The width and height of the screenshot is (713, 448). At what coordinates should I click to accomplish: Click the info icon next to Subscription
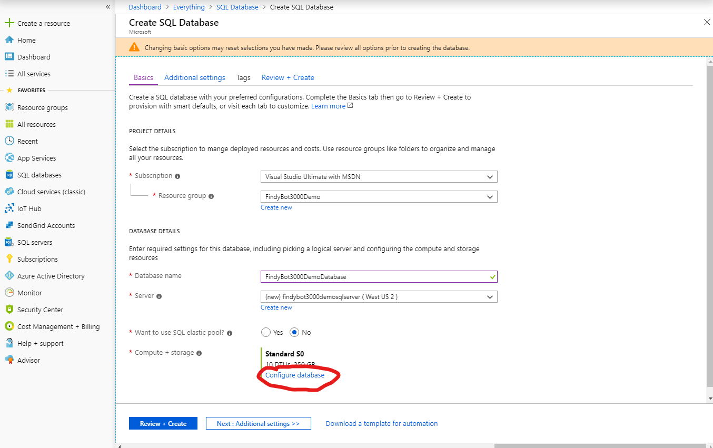tap(177, 176)
